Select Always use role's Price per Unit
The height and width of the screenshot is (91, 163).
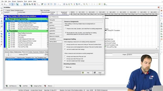click(x=65, y=59)
